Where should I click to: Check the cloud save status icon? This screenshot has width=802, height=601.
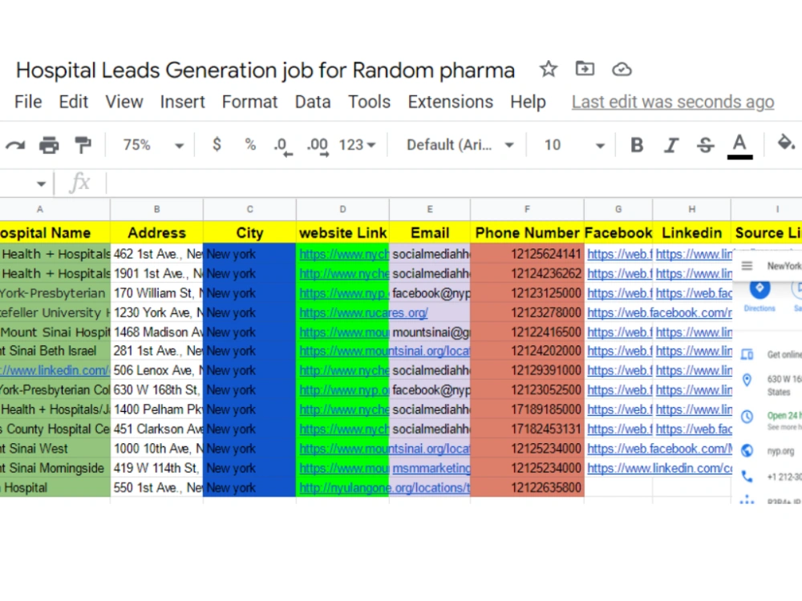(x=622, y=69)
